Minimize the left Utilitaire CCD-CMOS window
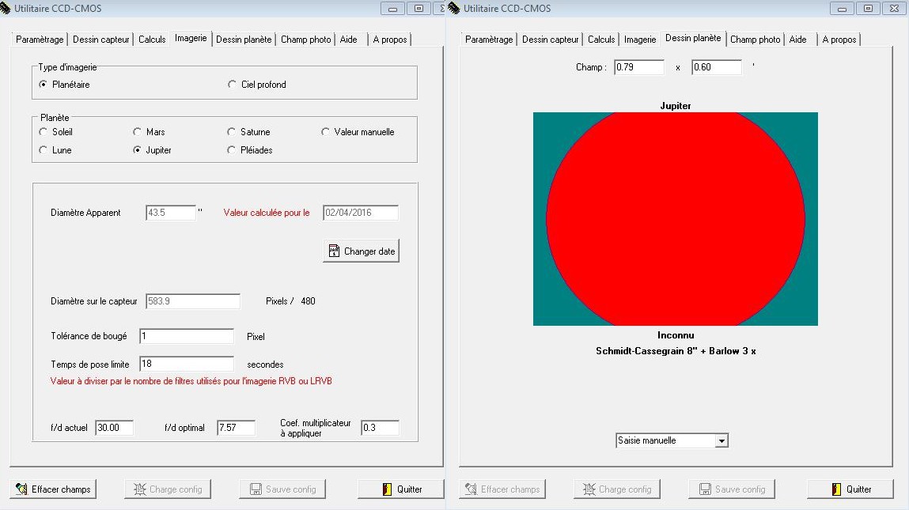The width and height of the screenshot is (909, 510). 392,9
